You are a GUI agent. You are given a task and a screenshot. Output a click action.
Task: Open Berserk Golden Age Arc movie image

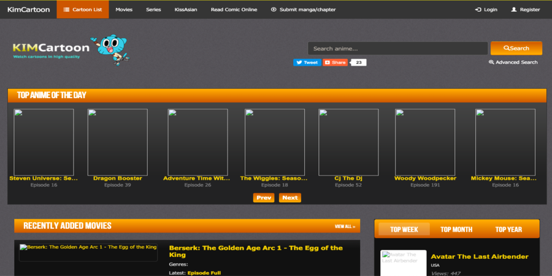coord(88,253)
